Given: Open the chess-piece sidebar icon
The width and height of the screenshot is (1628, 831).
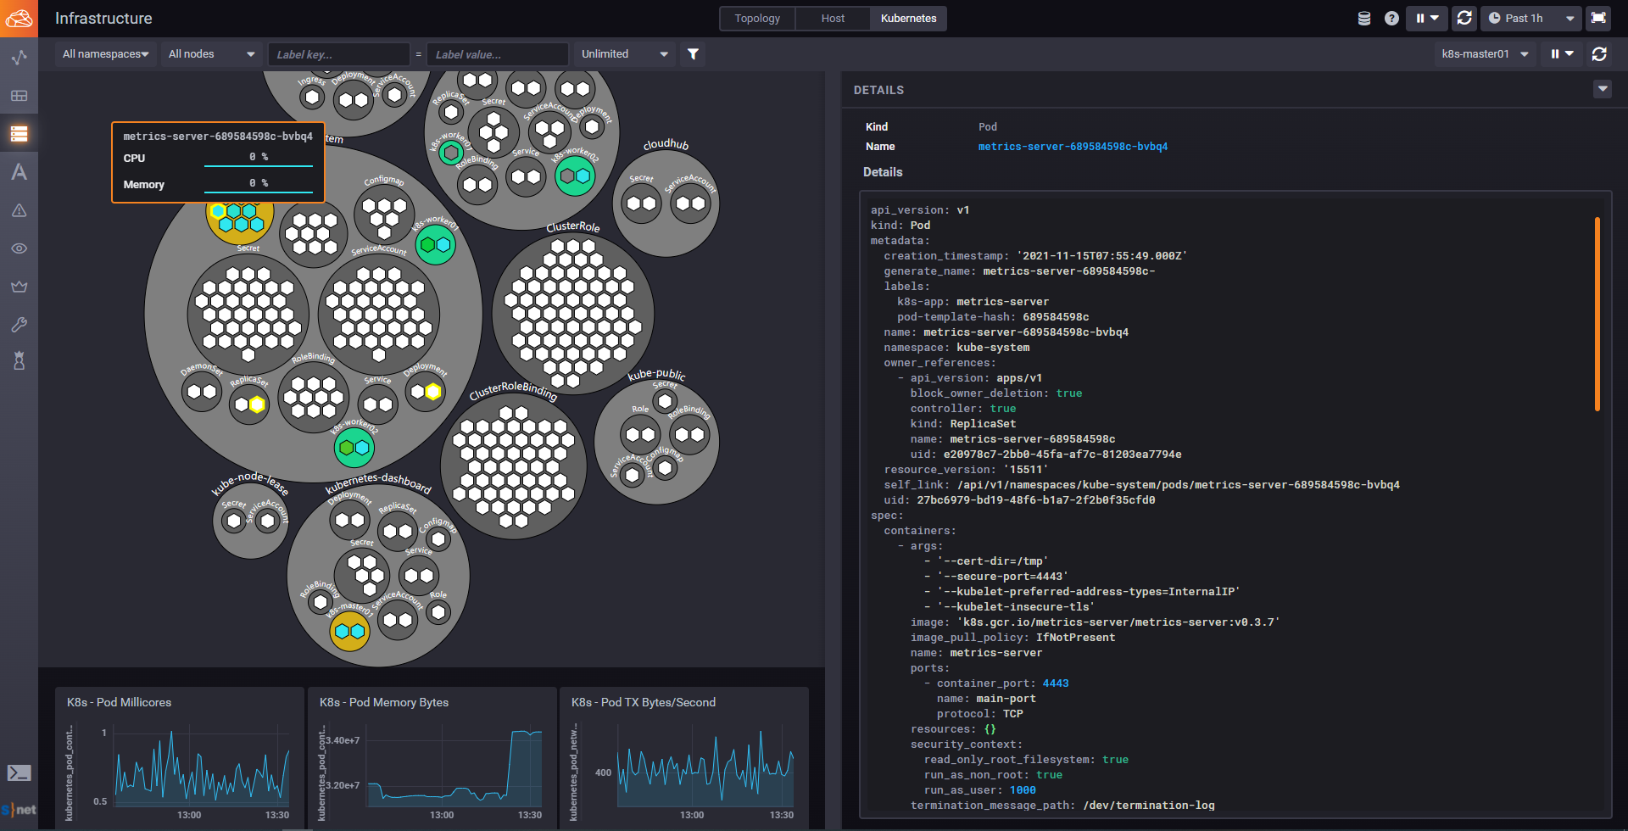Looking at the screenshot, I should (19, 361).
